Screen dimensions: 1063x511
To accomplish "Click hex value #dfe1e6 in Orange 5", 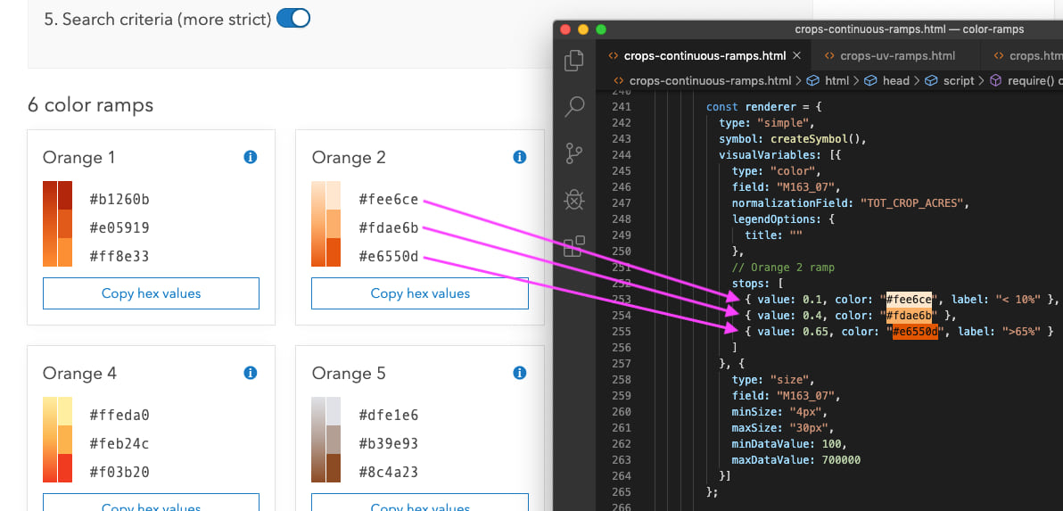I will (x=389, y=415).
